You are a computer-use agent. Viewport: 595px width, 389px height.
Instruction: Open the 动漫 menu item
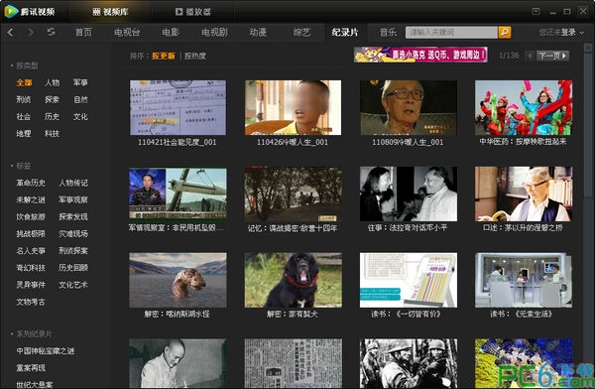(258, 33)
